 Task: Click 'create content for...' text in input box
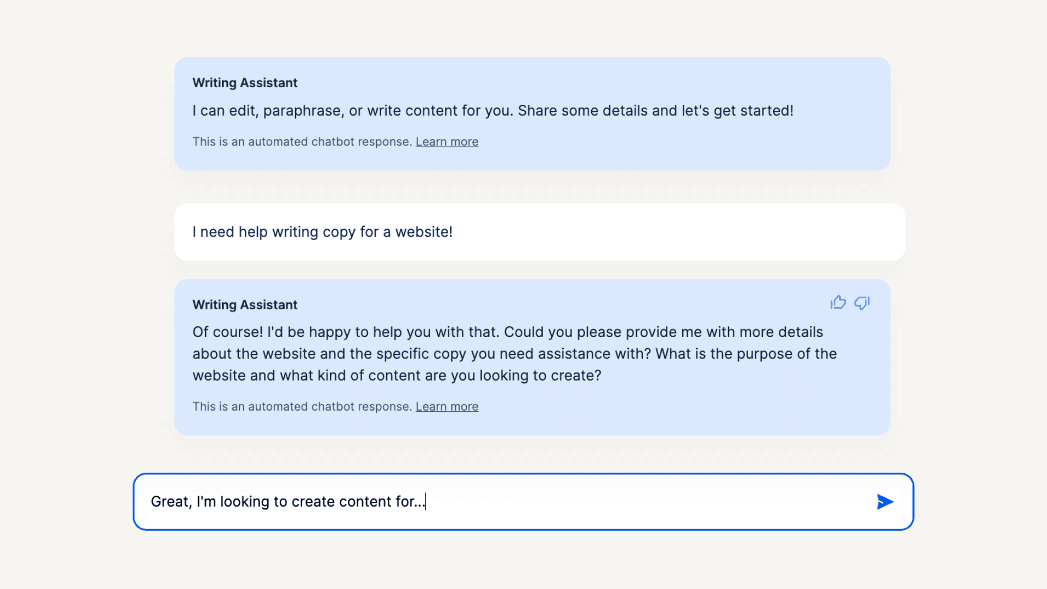point(358,502)
